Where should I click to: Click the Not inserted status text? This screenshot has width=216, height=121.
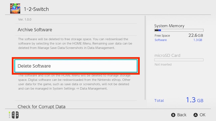(163, 65)
